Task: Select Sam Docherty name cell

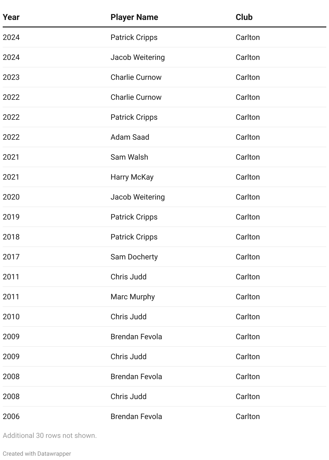Action: pyautogui.click(x=134, y=257)
